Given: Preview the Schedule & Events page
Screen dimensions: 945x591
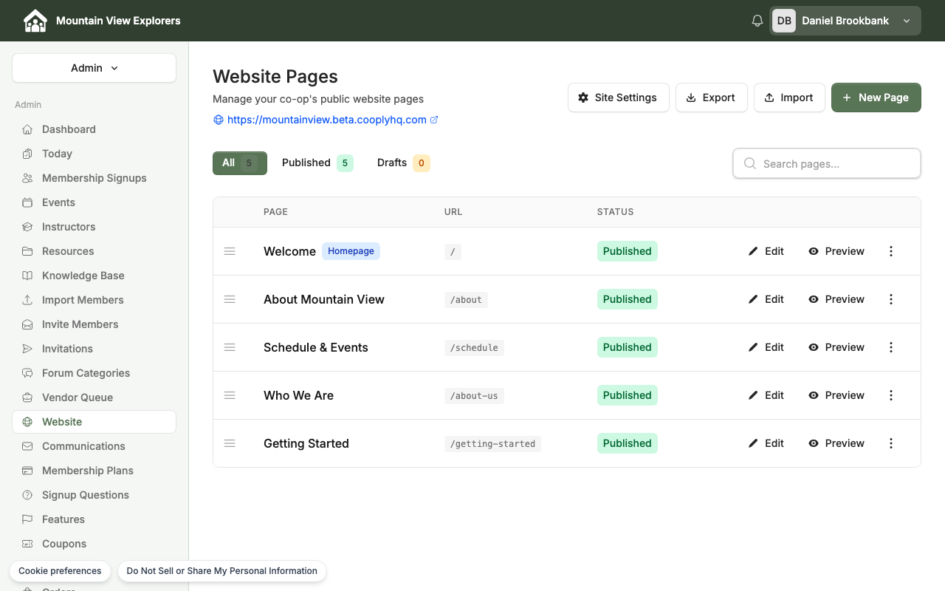Looking at the screenshot, I should click(x=836, y=347).
